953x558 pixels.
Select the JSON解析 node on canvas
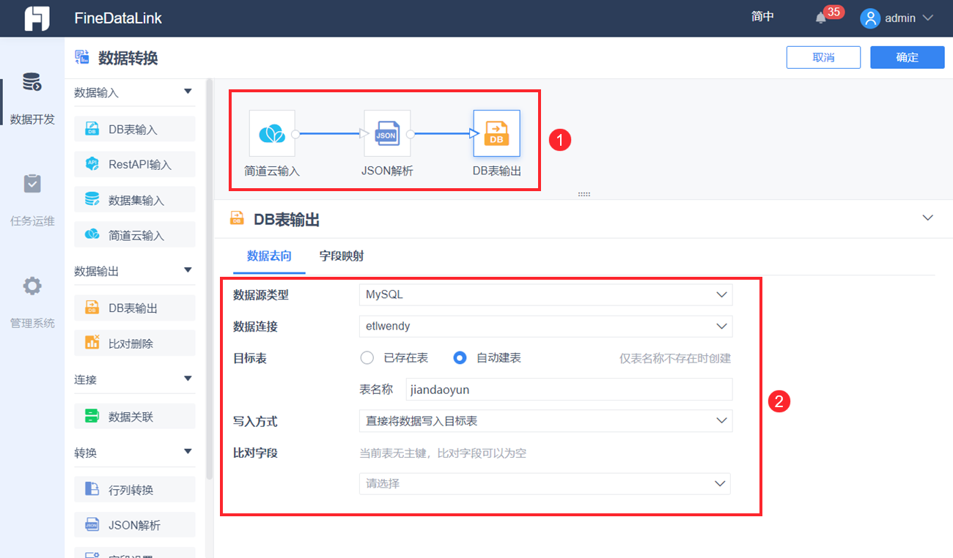[x=387, y=133]
